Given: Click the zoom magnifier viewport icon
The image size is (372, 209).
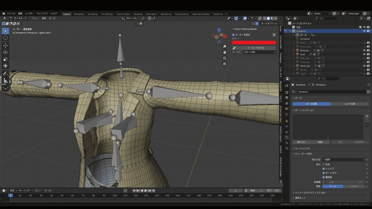Looking at the screenshot, I should 225,46.
